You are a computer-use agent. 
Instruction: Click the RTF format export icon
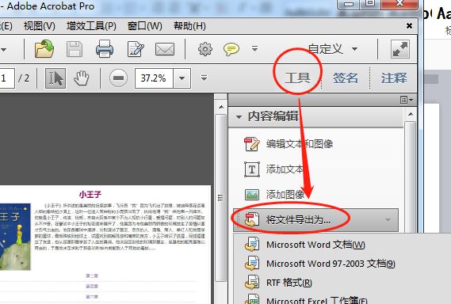(252, 283)
